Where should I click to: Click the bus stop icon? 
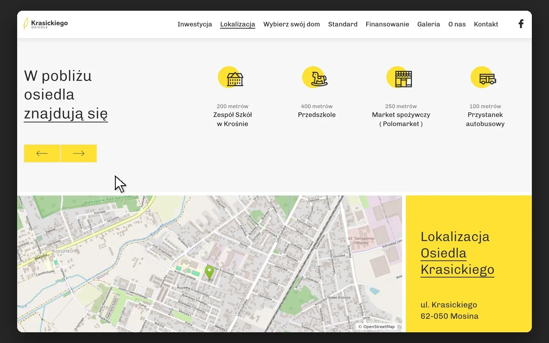pos(484,78)
